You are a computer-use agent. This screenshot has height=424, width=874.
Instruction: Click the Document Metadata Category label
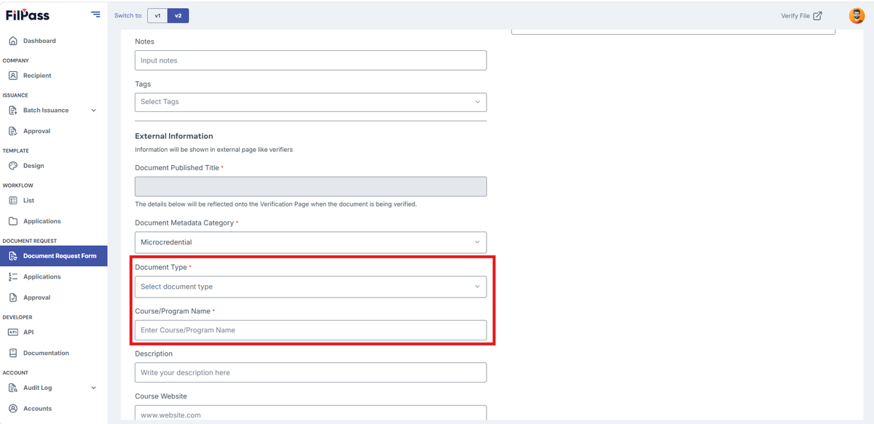[x=184, y=223]
